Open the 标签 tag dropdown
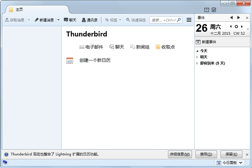Image resolution: width=252 pixels, height=168 pixels. pyautogui.click(x=113, y=20)
